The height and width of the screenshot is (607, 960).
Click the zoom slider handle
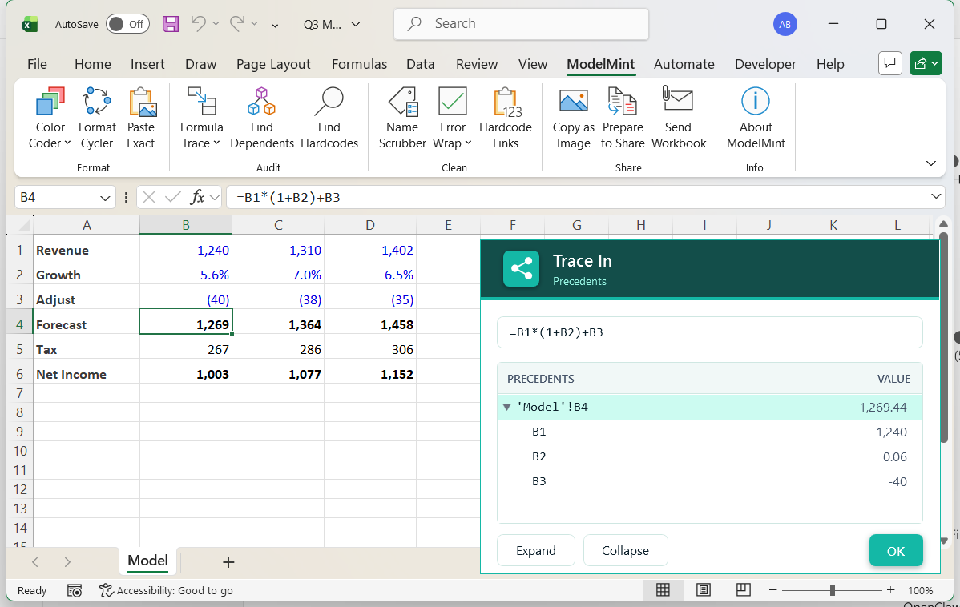[832, 590]
